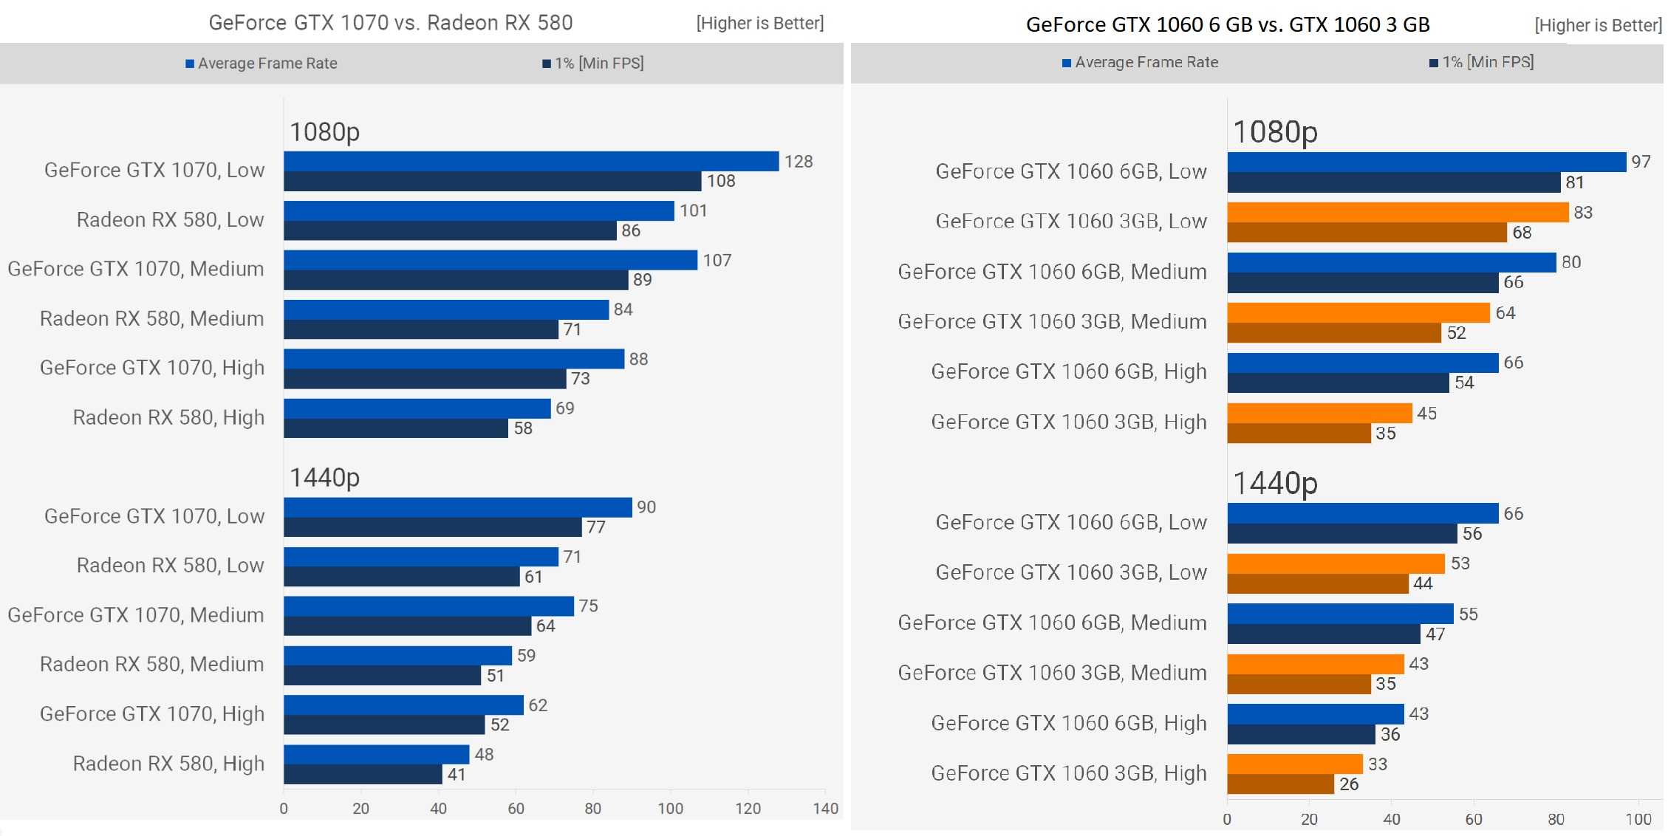Click the bar labeled 90 in left chart
The height and width of the screenshot is (836, 1668).
(x=458, y=507)
